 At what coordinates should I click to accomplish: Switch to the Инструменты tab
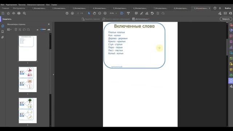tap(19, 8)
